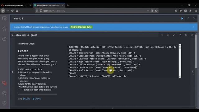Open the Help documents sidebar icon
Image resolution: width=199 pixels, height=112 pixels.
click(x=4, y=39)
